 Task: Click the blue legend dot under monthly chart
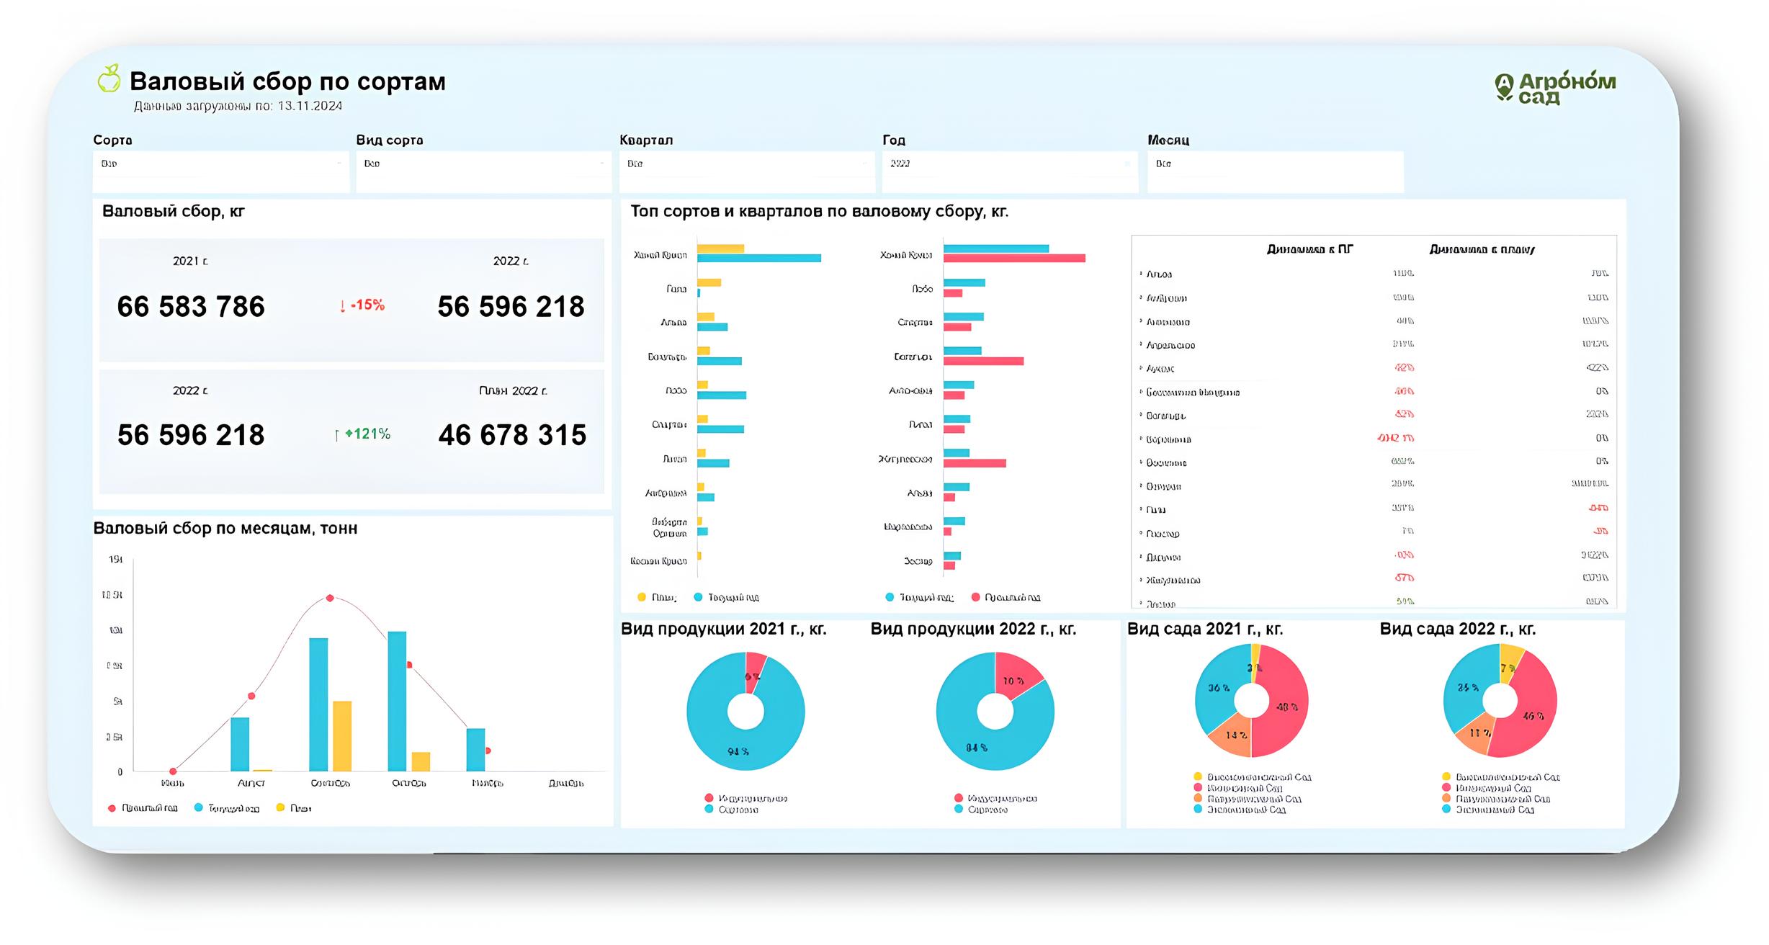click(x=199, y=808)
